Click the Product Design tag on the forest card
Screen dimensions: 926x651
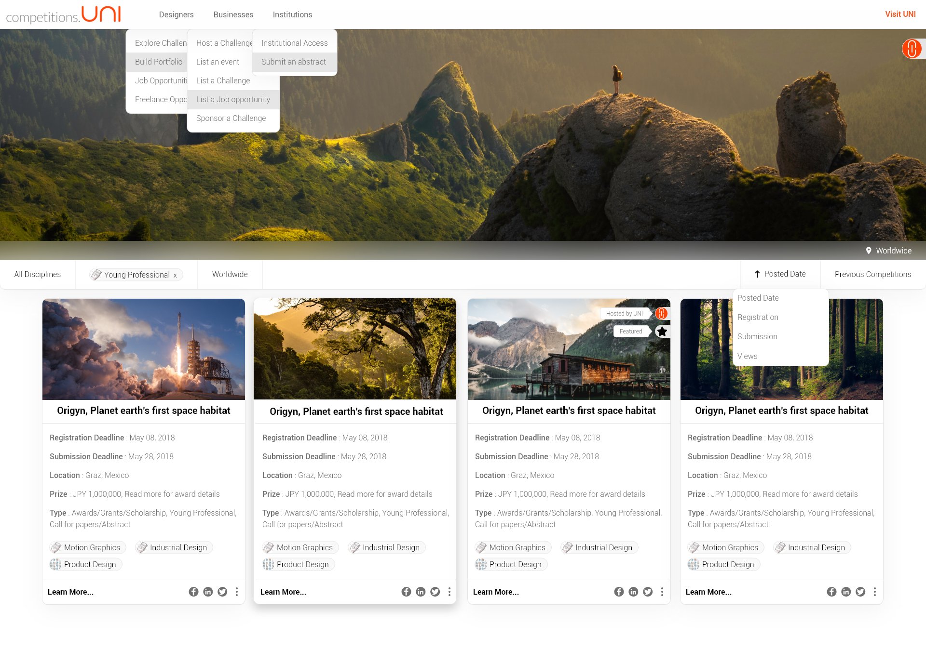(724, 564)
